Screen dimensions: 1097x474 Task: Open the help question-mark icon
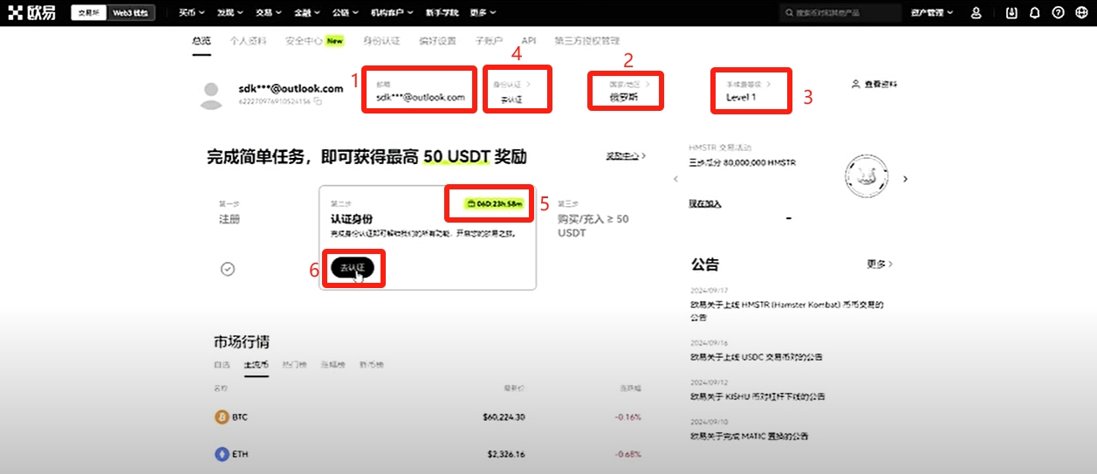(x=1059, y=13)
